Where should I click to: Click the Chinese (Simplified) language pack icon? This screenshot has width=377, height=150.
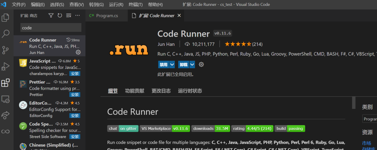click(23, 146)
